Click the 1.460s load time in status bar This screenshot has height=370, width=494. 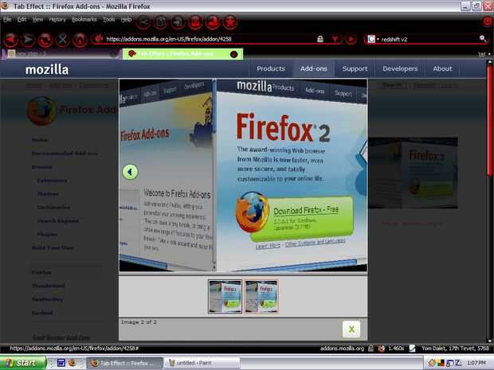(396, 349)
